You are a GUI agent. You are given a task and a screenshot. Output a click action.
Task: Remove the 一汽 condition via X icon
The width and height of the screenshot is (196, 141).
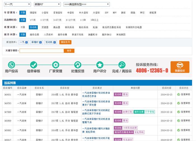27,42
